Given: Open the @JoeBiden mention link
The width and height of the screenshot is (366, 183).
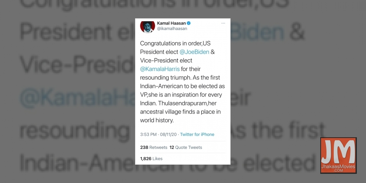Looking at the screenshot, I should 194,52.
